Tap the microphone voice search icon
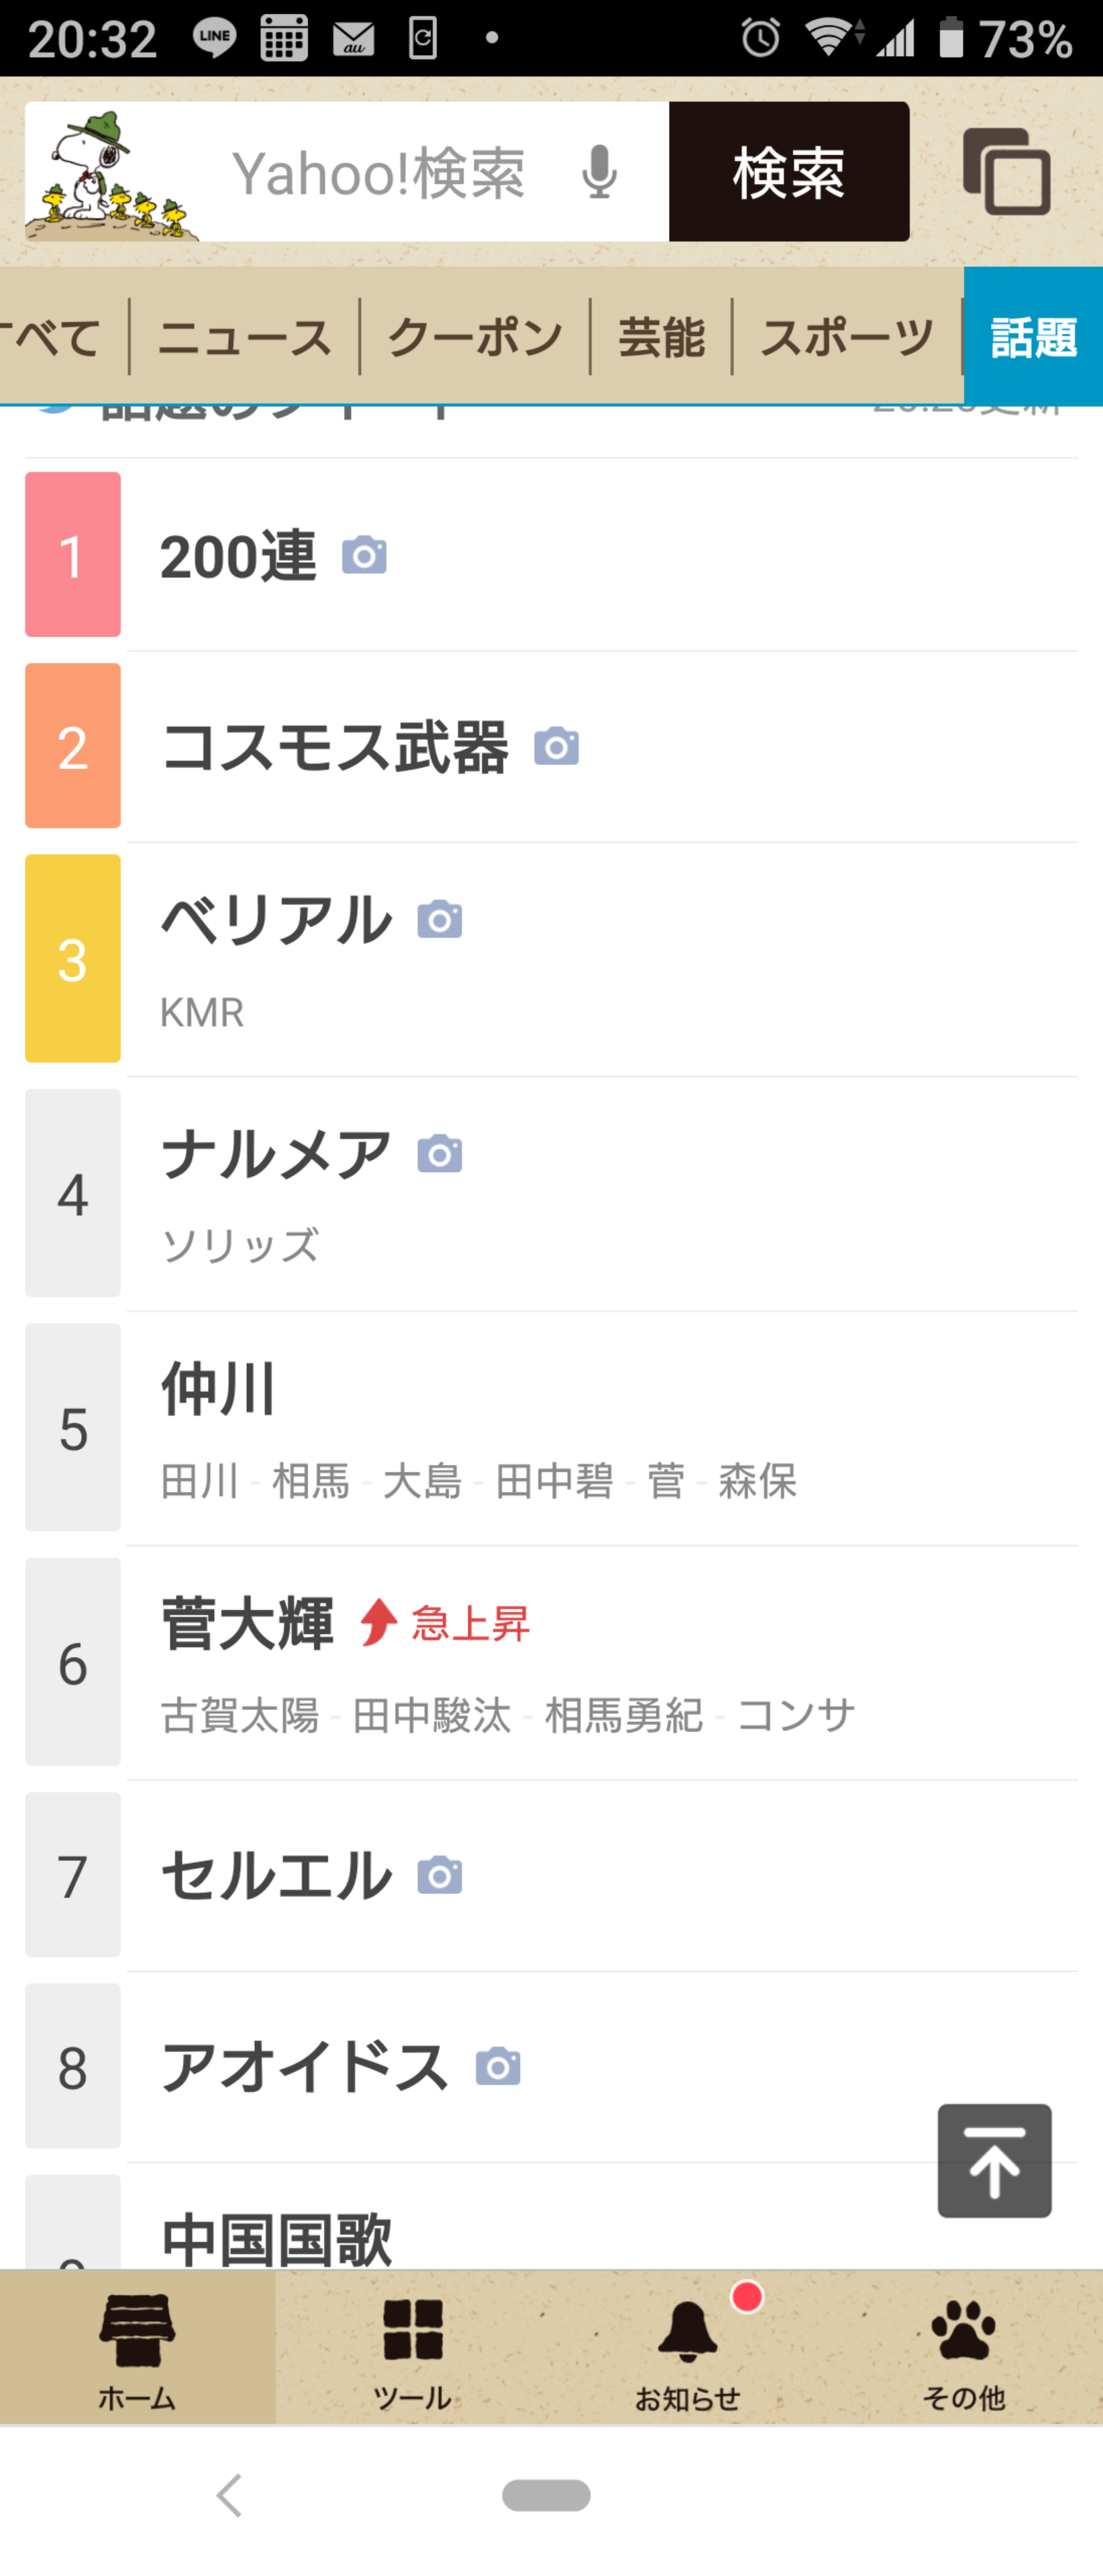Viewport: 1103px width, 2576px height. tap(599, 172)
